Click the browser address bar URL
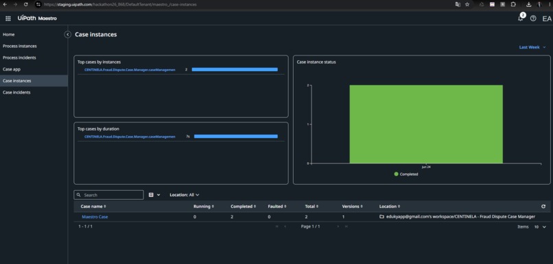 [120, 5]
